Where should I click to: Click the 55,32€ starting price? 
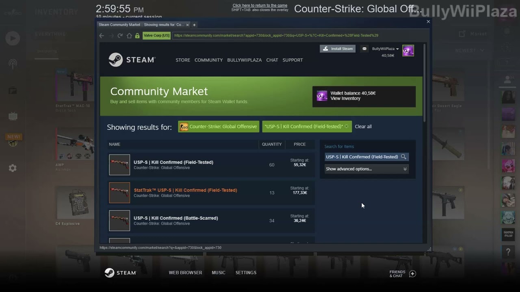pos(300,165)
